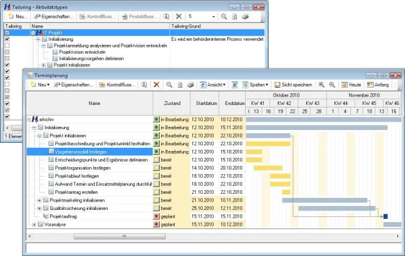The image size is (405, 256).
Task: Toggle Tailoring checkbox for Projekt initialisieren
Action: [7, 65]
